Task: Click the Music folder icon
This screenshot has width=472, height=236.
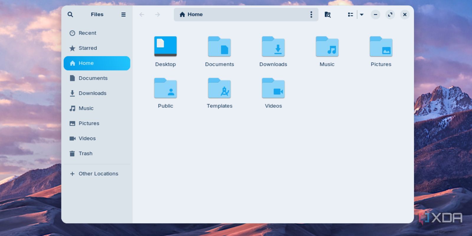Action: coord(327,46)
